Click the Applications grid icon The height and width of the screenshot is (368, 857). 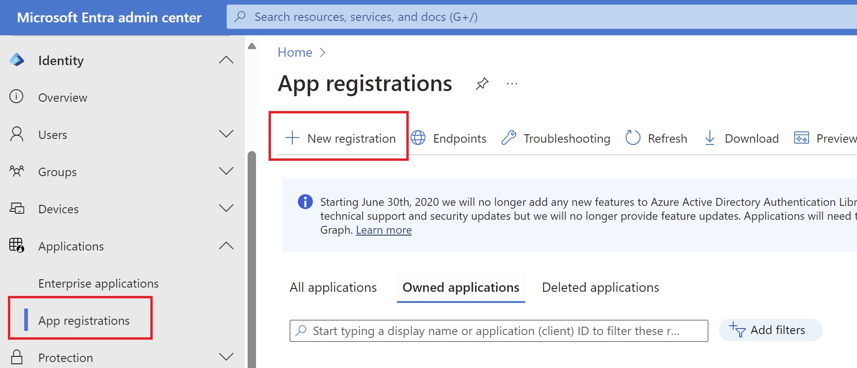click(17, 245)
